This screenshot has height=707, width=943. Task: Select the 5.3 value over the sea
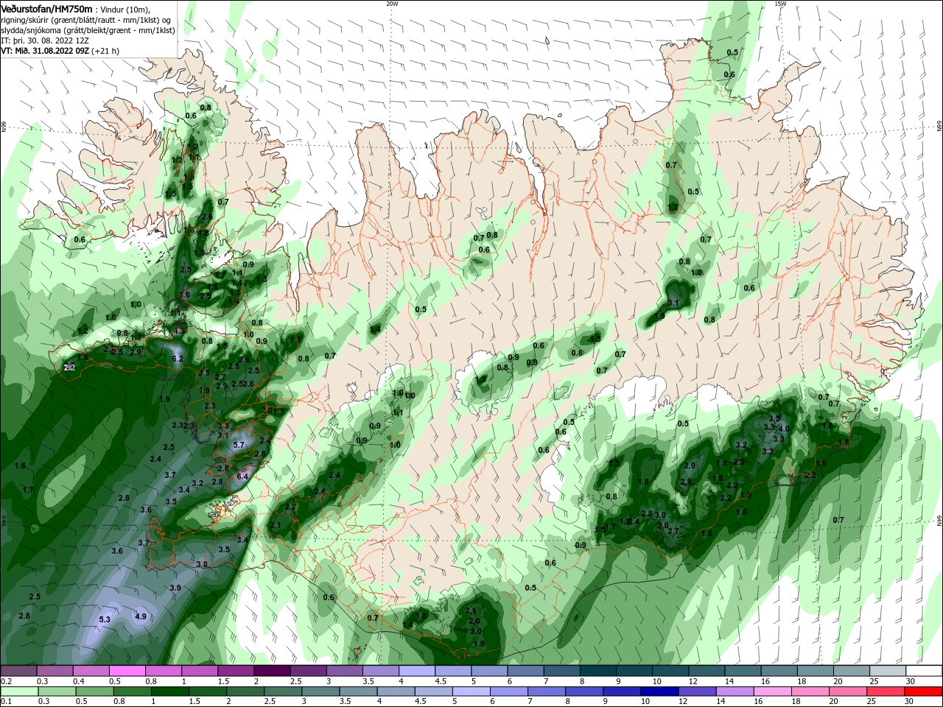[x=105, y=619]
